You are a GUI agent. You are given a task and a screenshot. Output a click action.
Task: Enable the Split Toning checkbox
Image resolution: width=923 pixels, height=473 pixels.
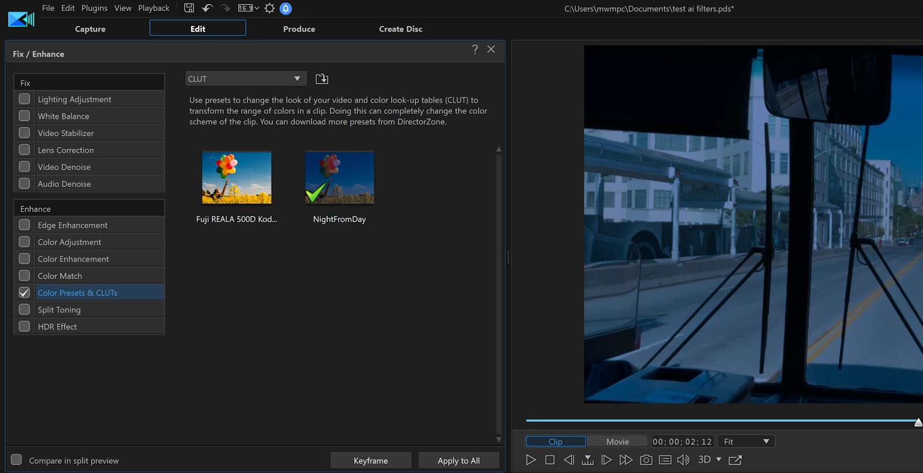24,309
